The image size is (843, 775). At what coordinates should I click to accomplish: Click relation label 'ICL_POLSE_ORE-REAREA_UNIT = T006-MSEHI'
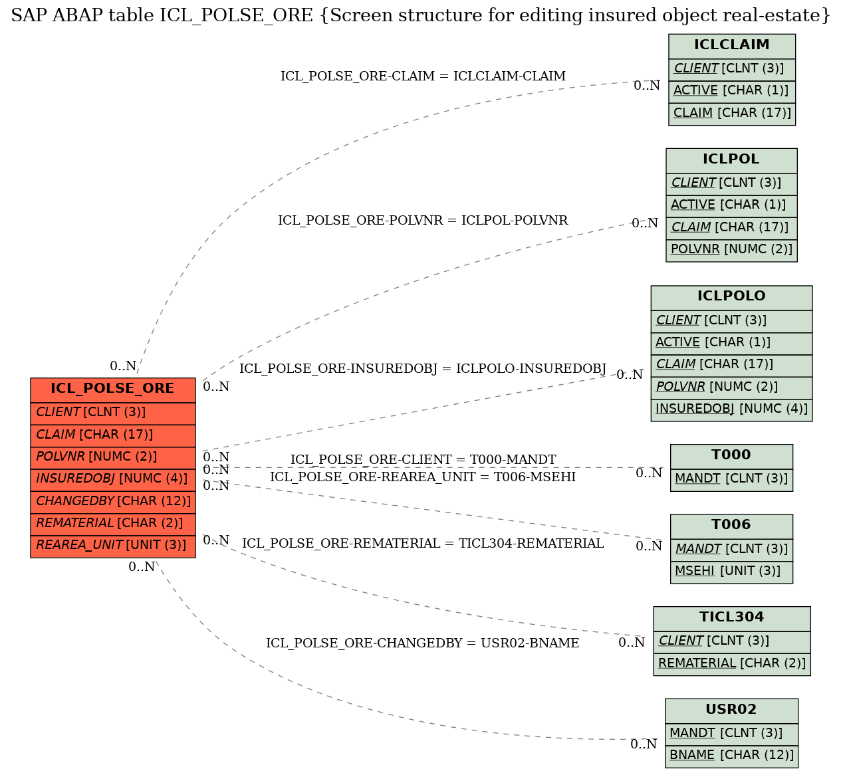coord(423,477)
